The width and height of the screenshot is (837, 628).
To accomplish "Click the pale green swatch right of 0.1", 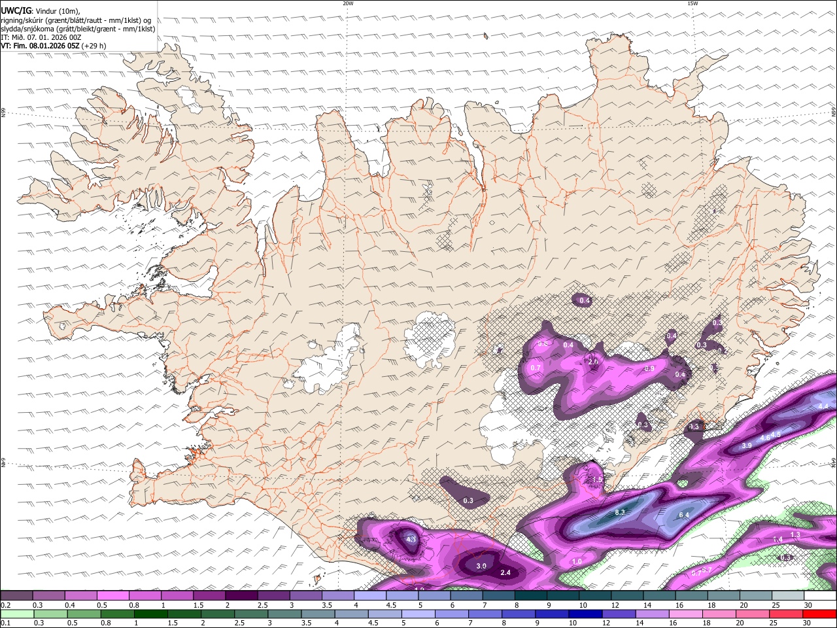I will click(16, 614).
